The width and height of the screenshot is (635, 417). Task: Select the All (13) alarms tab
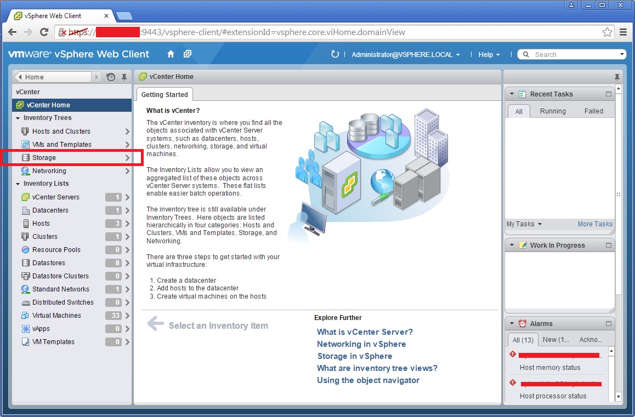point(523,340)
